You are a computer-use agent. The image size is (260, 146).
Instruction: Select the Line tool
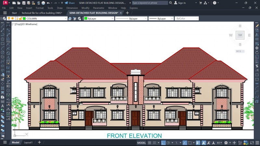click(3, 26)
